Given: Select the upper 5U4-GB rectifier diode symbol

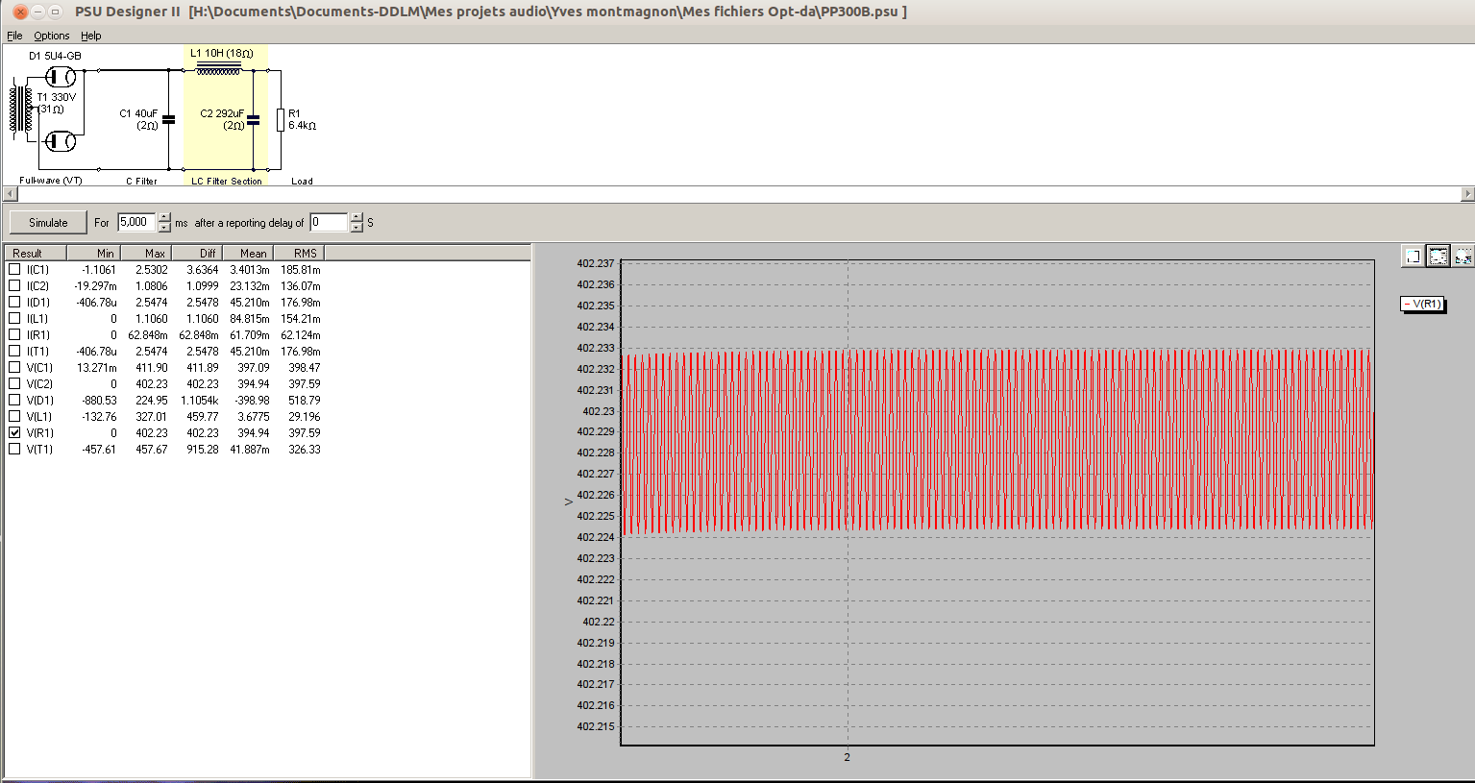Looking at the screenshot, I should point(61,76).
